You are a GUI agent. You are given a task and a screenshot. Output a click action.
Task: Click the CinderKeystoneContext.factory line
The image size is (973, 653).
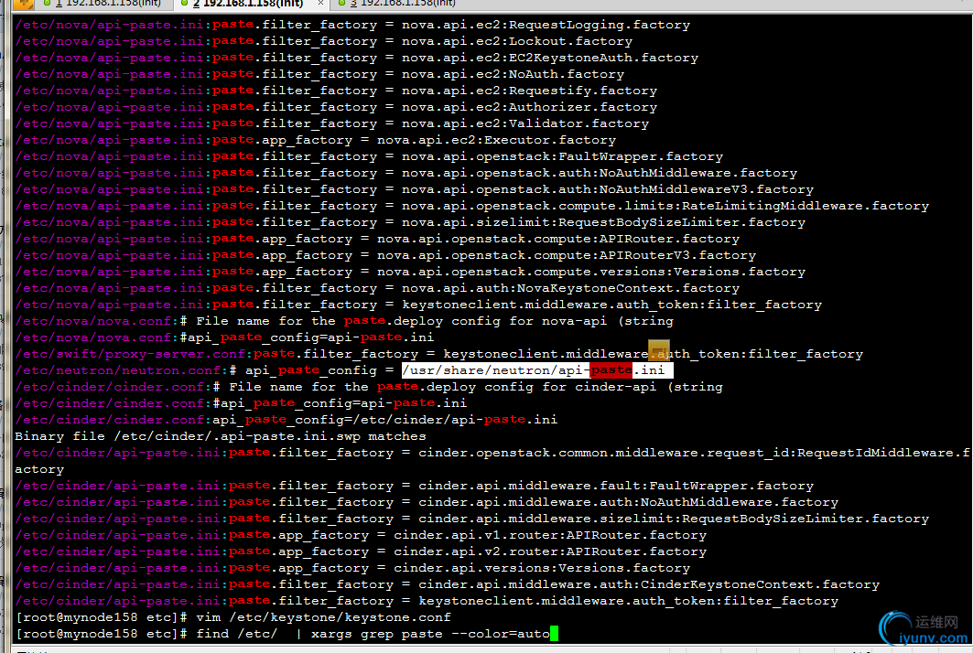point(447,584)
